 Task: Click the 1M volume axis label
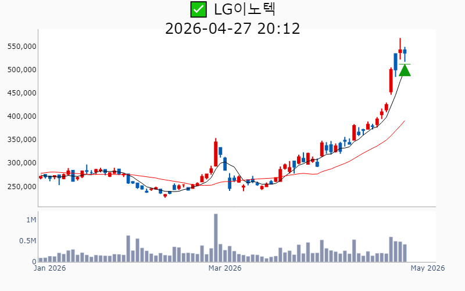[30, 220]
